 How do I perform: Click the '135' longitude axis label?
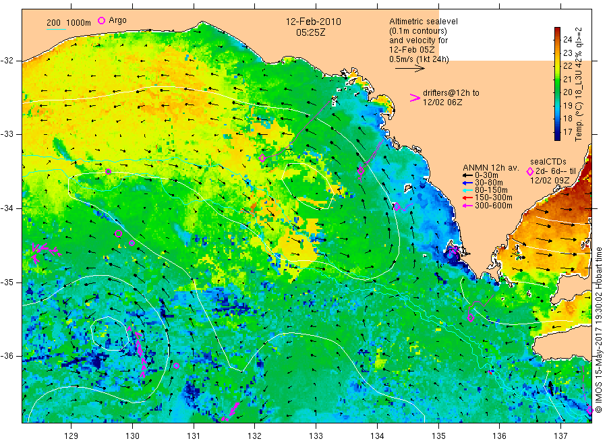(438, 436)
